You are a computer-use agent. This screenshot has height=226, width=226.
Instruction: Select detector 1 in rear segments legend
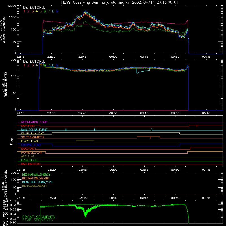point(24,65)
